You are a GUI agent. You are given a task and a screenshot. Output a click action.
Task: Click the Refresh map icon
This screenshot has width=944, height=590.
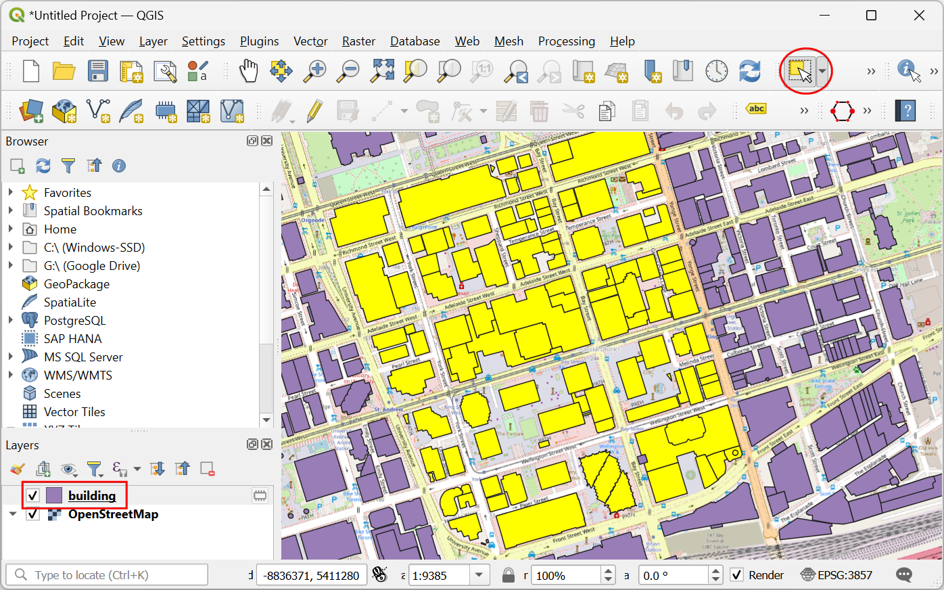click(749, 71)
